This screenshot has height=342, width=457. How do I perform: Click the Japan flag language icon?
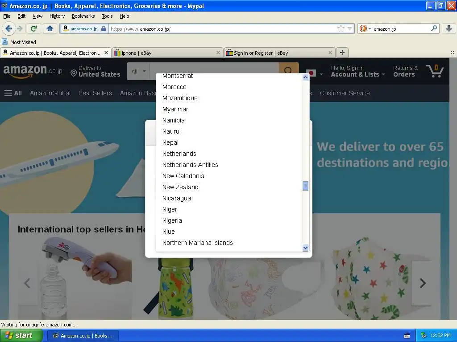[x=311, y=73]
